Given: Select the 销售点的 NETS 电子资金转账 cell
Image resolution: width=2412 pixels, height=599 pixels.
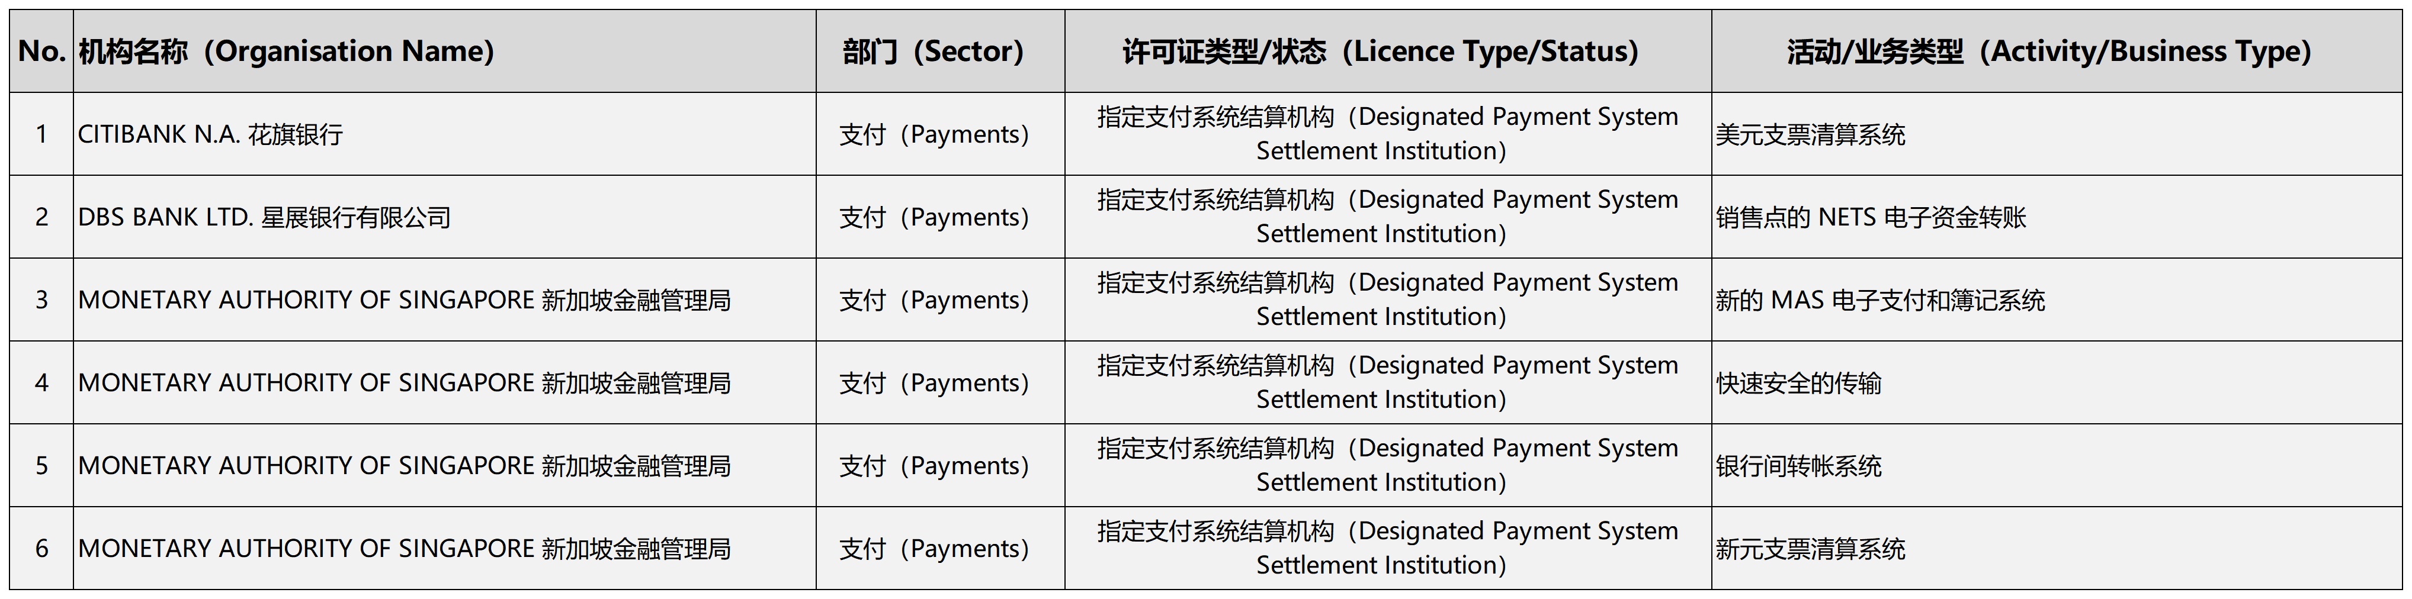Looking at the screenshot, I should point(2056,217).
